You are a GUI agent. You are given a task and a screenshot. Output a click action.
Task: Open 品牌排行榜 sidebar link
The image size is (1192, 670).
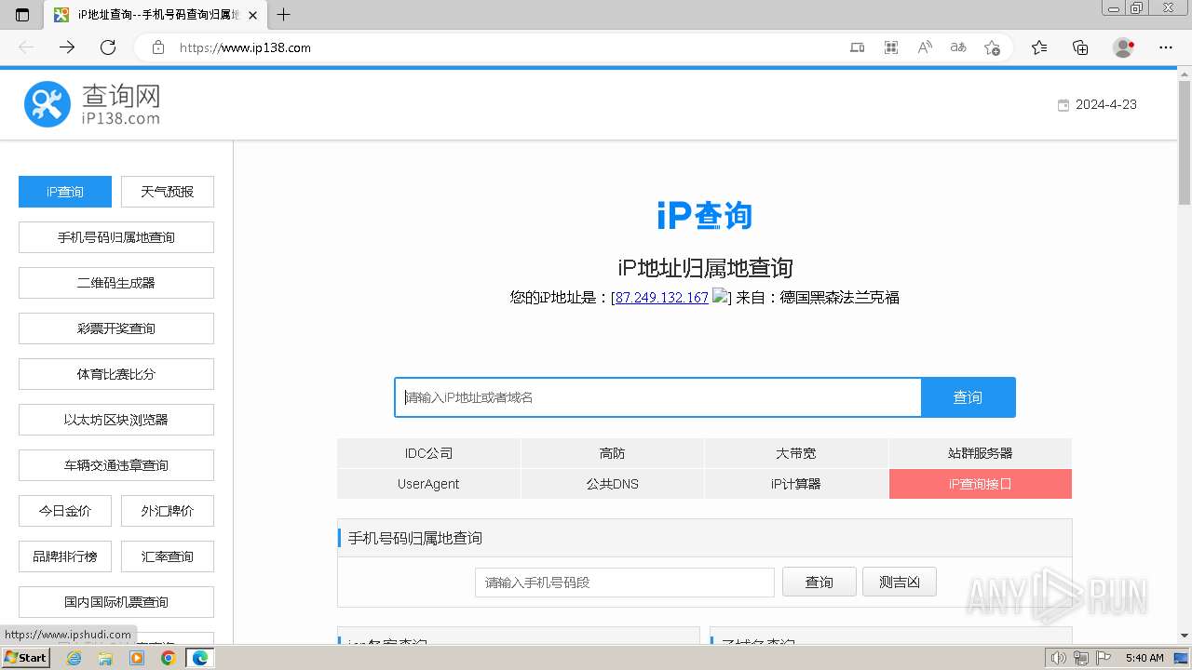point(65,556)
